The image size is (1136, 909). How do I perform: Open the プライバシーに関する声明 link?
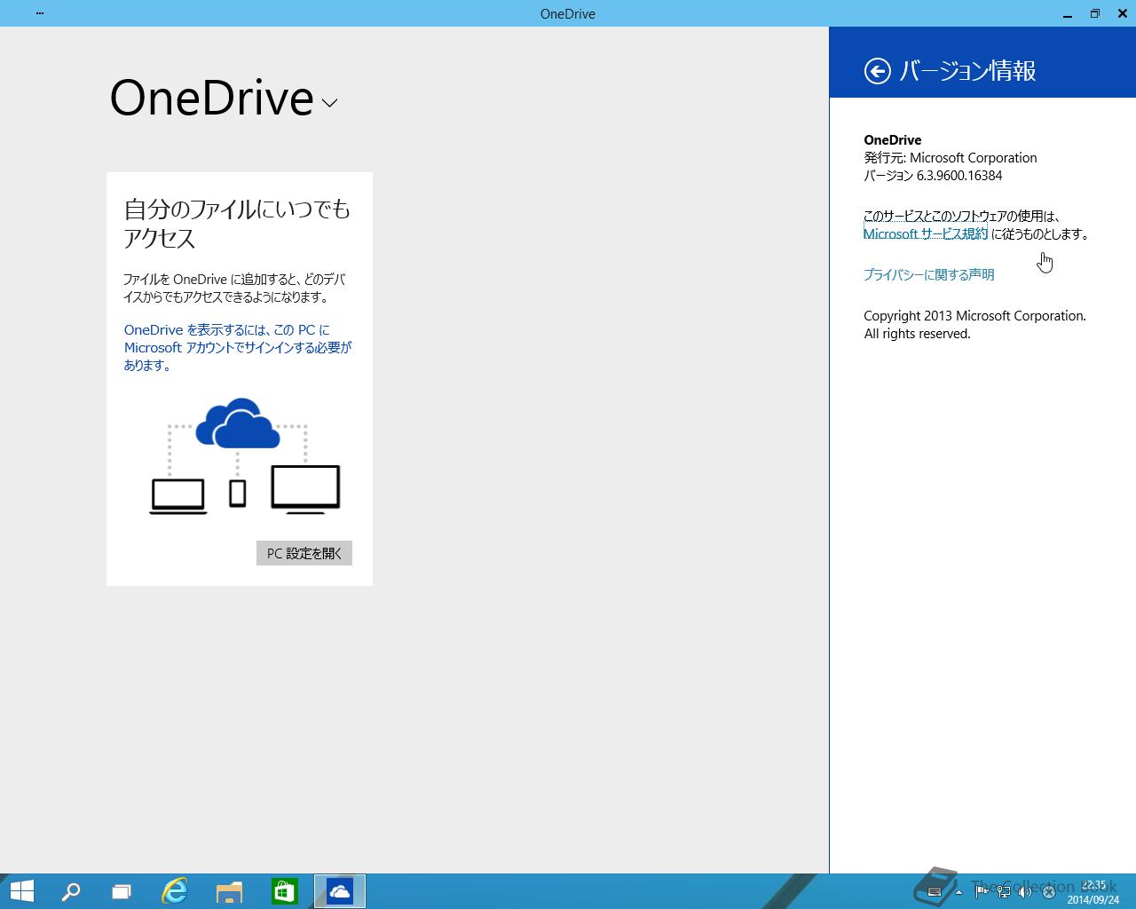tap(928, 274)
